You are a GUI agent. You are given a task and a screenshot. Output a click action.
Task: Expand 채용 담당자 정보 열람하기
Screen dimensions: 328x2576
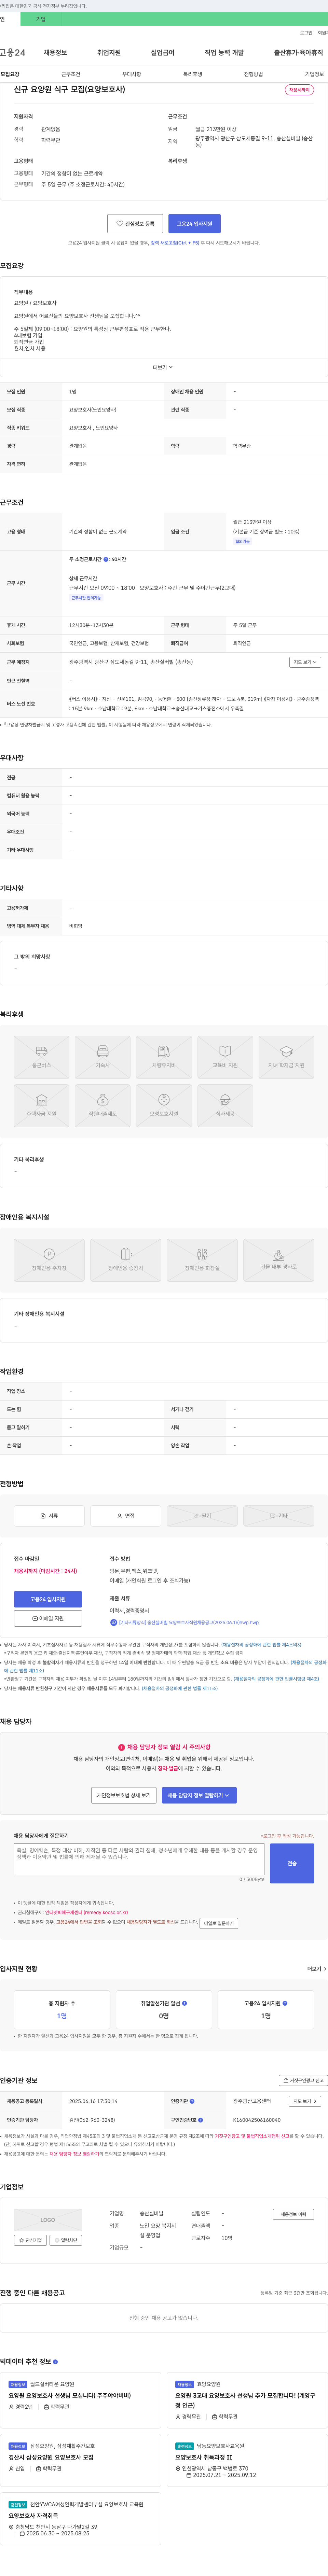click(x=199, y=1795)
